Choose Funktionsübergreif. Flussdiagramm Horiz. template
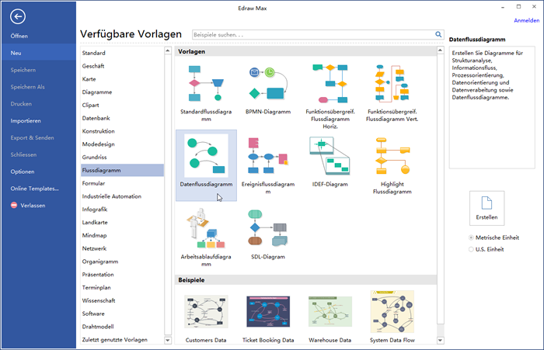Image resolution: width=544 pixels, height=350 pixels. 330,83
